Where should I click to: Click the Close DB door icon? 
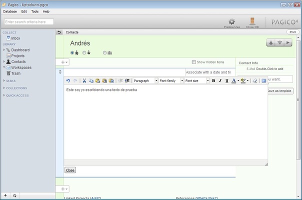click(252, 21)
